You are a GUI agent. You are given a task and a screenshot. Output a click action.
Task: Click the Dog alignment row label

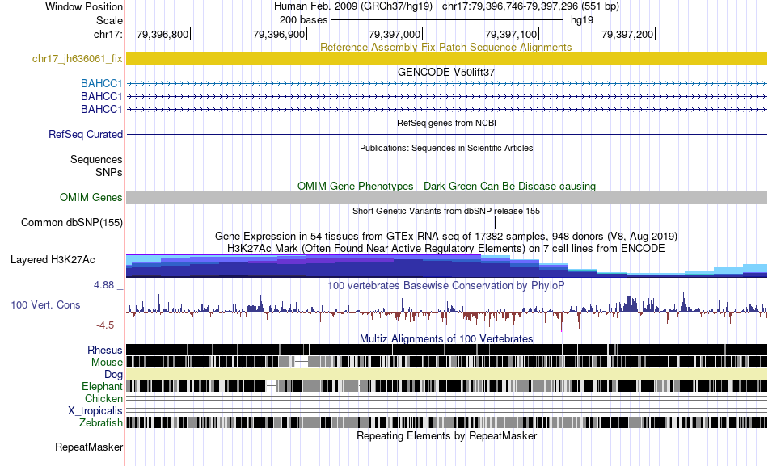[x=113, y=375]
